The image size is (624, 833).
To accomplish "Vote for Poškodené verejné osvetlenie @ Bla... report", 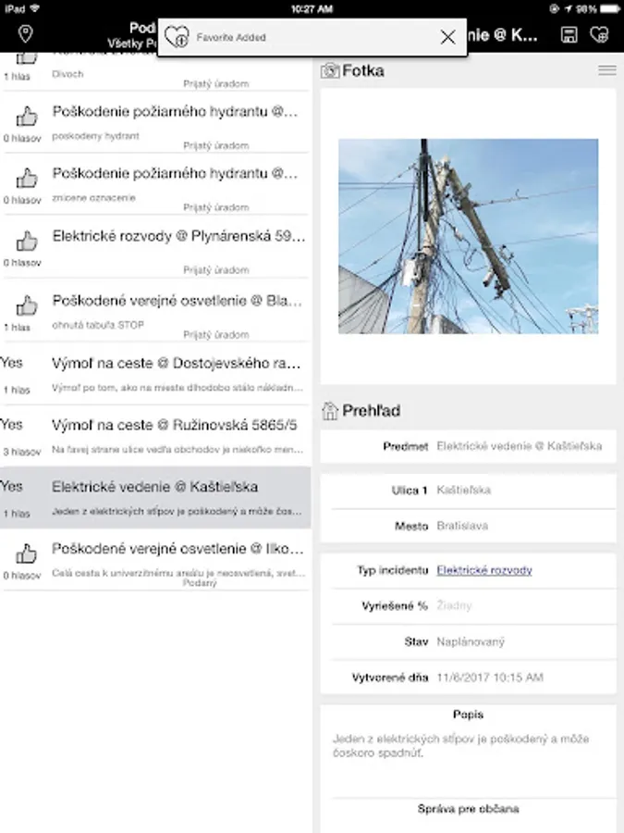I will (27, 305).
